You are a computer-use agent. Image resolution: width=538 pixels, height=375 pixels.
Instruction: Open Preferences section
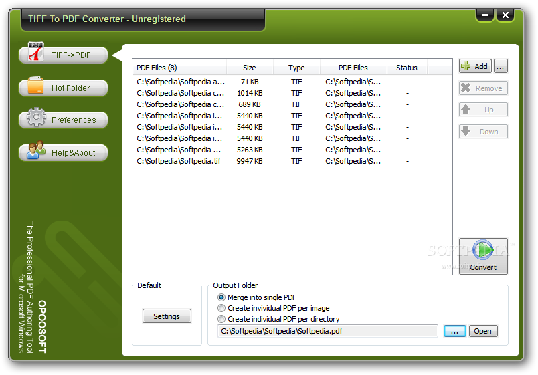(63, 120)
